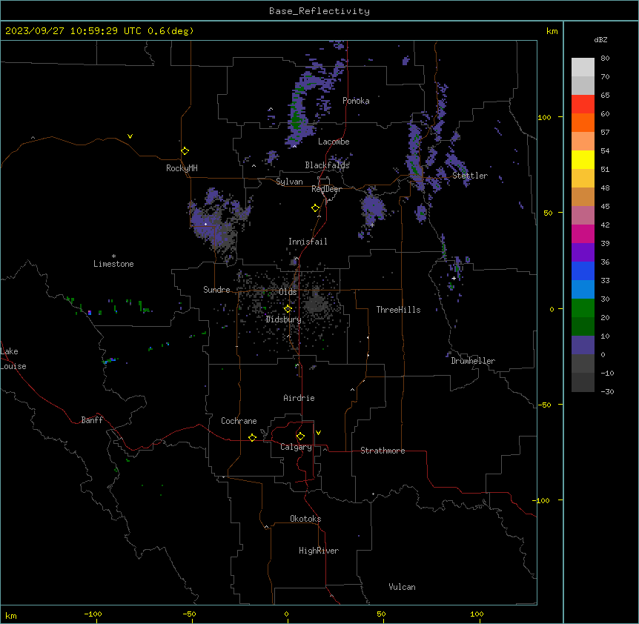Click the yellow V marker east of Calgary
This screenshot has height=624, width=639.
pyautogui.click(x=318, y=433)
